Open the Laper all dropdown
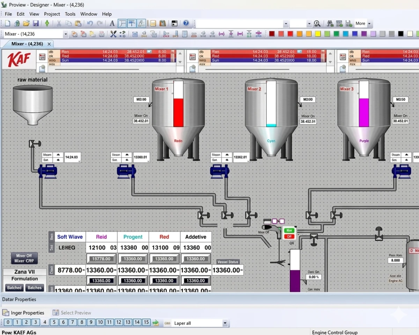The image size is (419, 335). tap(225, 323)
